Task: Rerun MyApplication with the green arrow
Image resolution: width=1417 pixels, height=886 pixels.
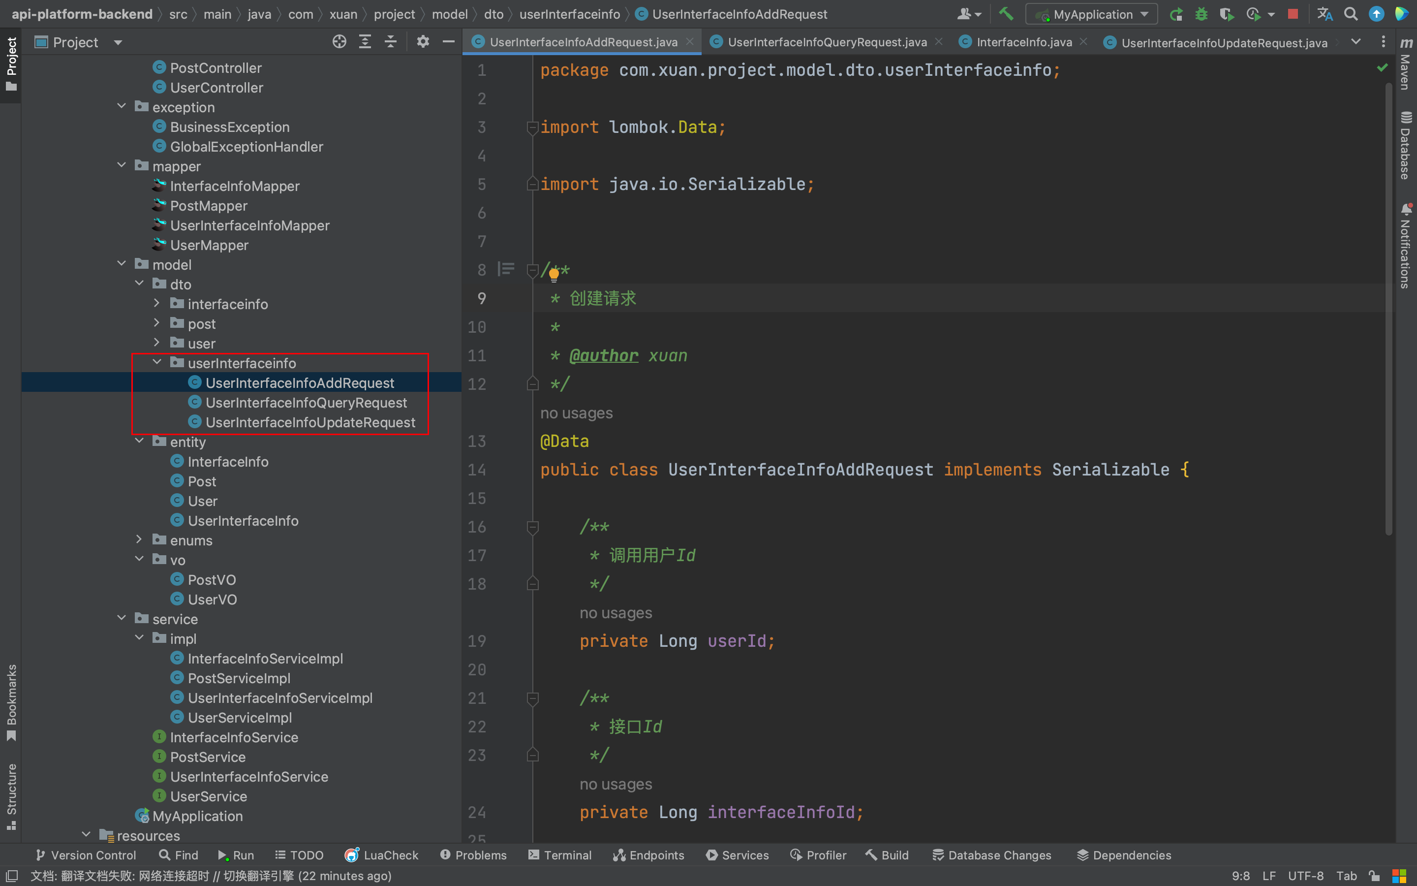Action: coord(1176,14)
